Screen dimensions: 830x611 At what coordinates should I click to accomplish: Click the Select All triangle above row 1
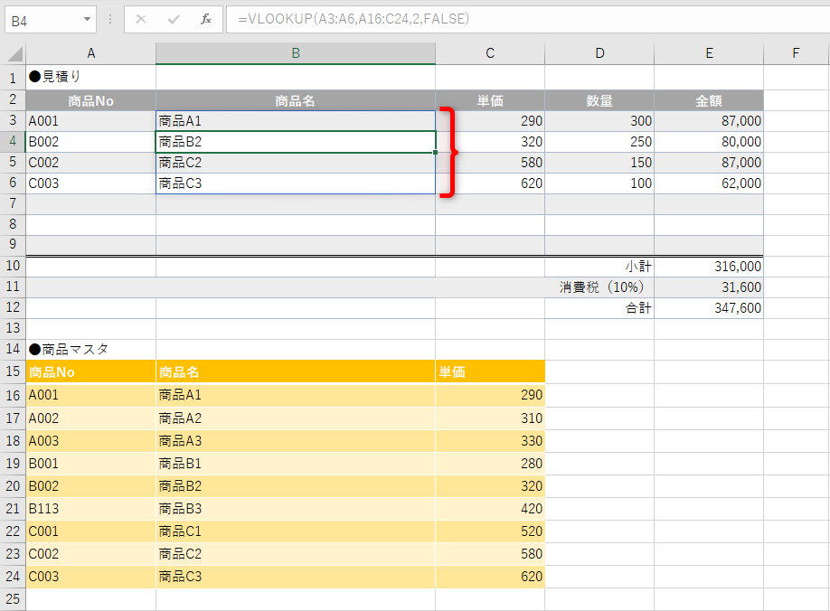click(13, 55)
